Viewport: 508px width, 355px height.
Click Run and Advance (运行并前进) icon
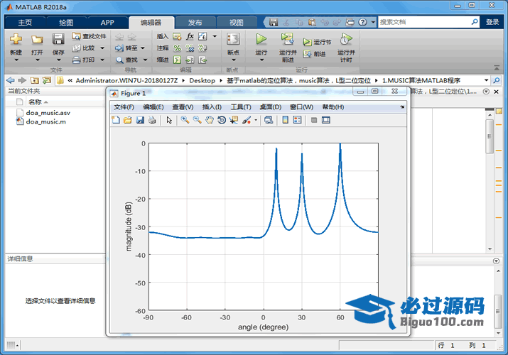tap(287, 39)
